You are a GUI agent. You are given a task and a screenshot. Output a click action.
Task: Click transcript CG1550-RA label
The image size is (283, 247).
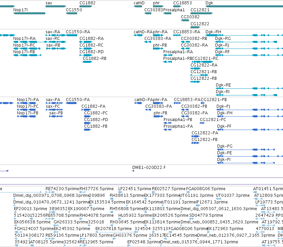78,32
